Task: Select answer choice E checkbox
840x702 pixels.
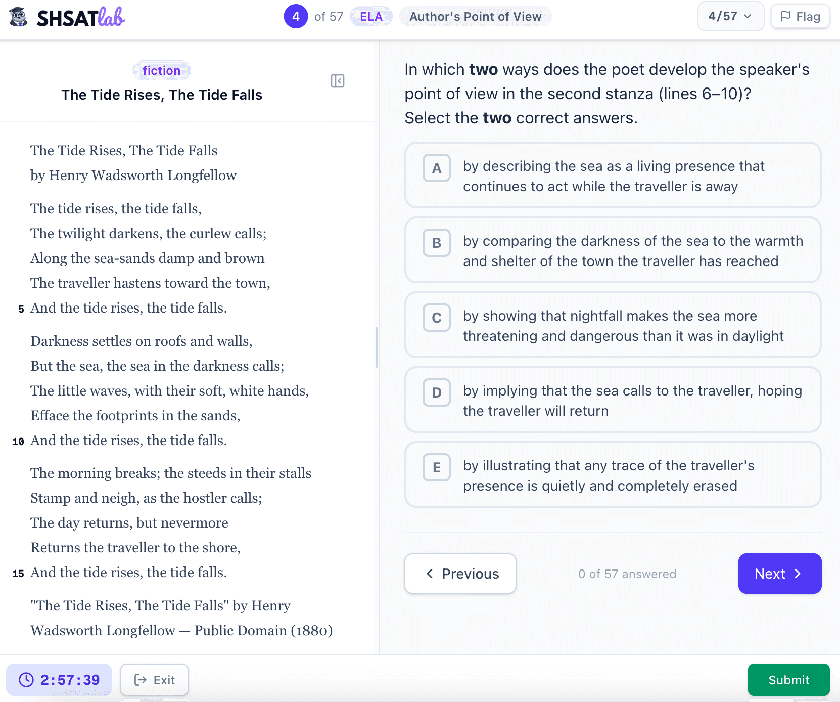Action: (x=437, y=467)
